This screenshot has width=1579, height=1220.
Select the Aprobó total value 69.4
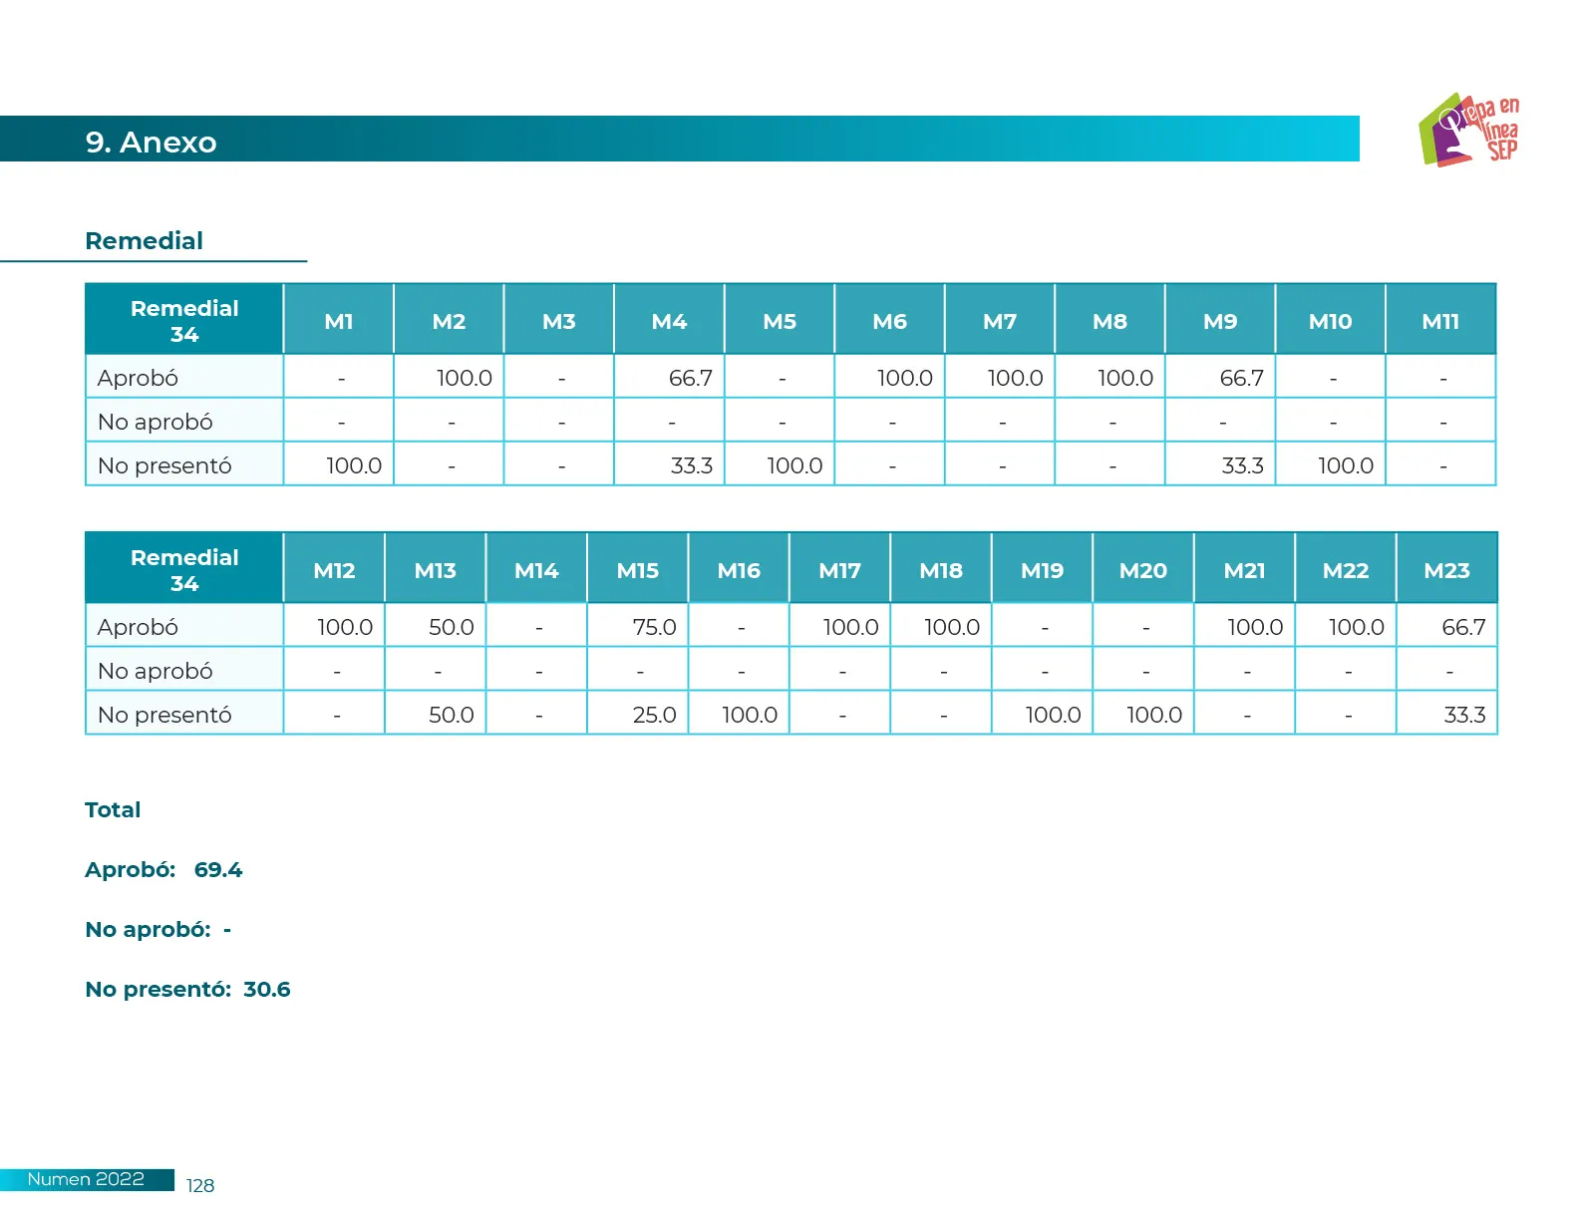pyautogui.click(x=218, y=869)
